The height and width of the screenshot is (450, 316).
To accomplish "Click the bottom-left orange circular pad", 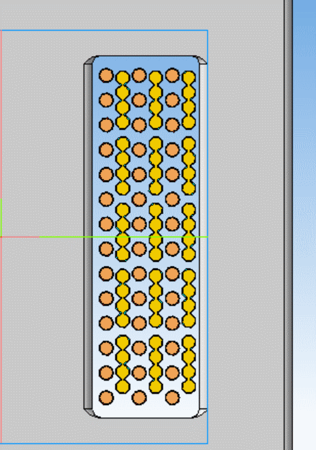I will click(x=106, y=398).
